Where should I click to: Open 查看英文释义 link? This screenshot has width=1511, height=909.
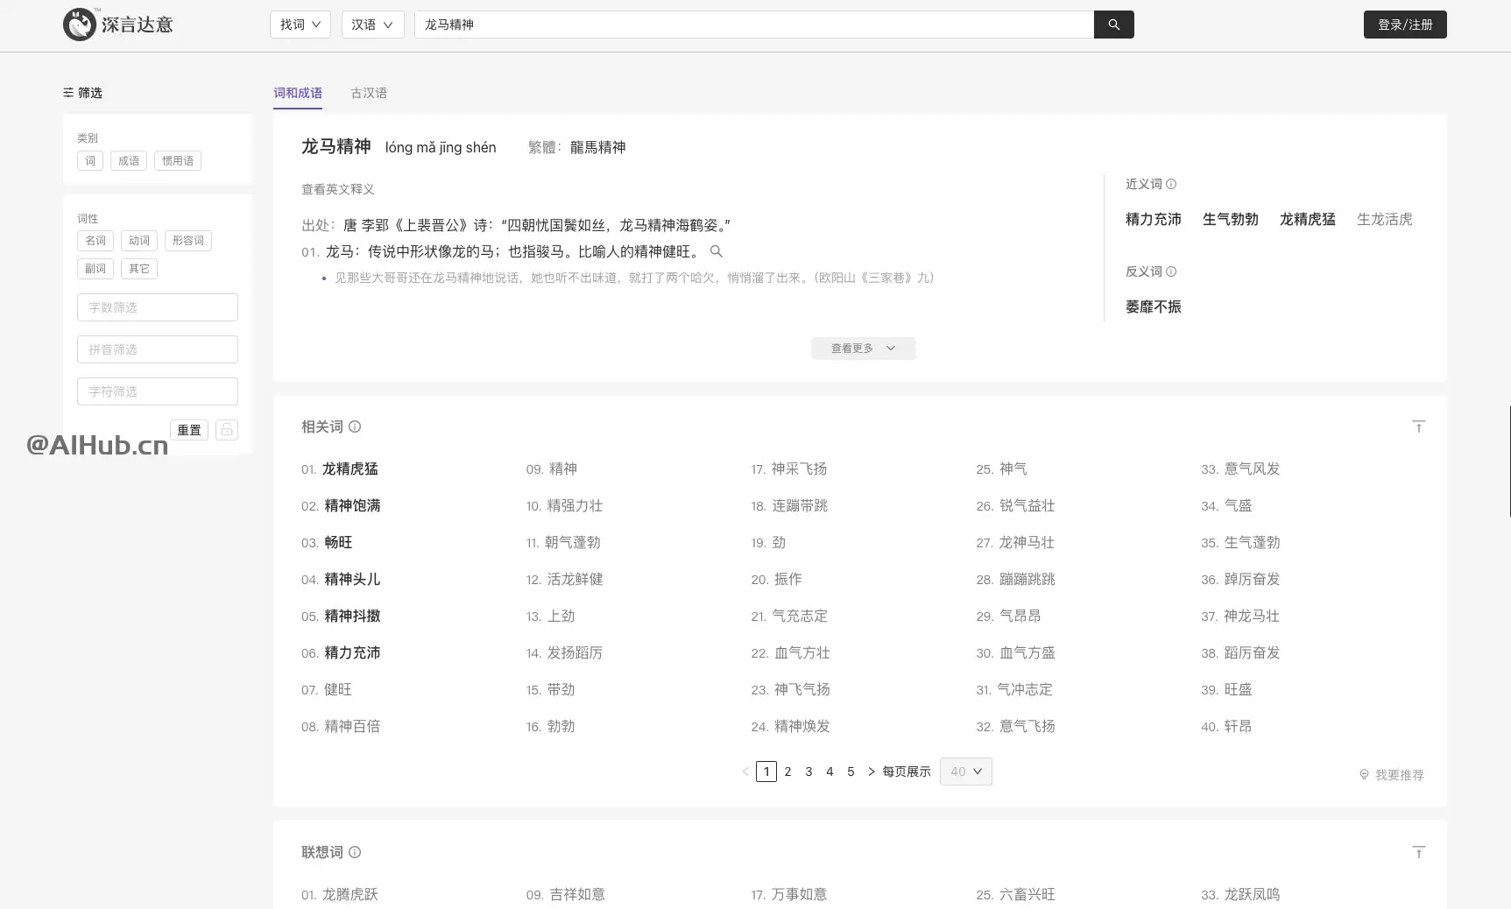[336, 189]
